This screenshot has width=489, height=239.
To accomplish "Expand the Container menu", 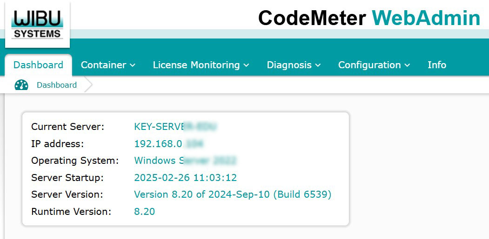I will (x=107, y=65).
